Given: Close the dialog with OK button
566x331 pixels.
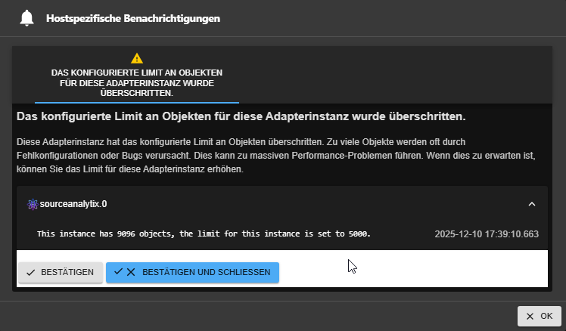Looking at the screenshot, I should click(540, 316).
